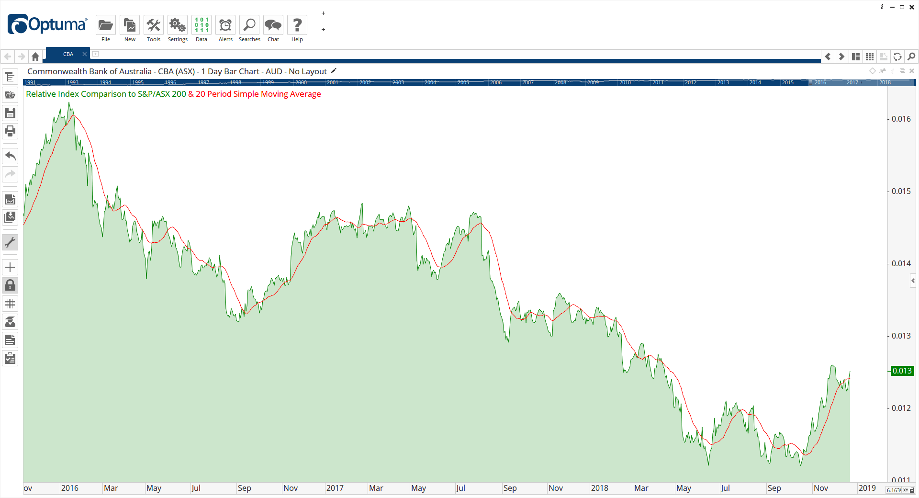Print the chart with printer icon
The width and height of the screenshot is (919, 498).
pos(10,131)
